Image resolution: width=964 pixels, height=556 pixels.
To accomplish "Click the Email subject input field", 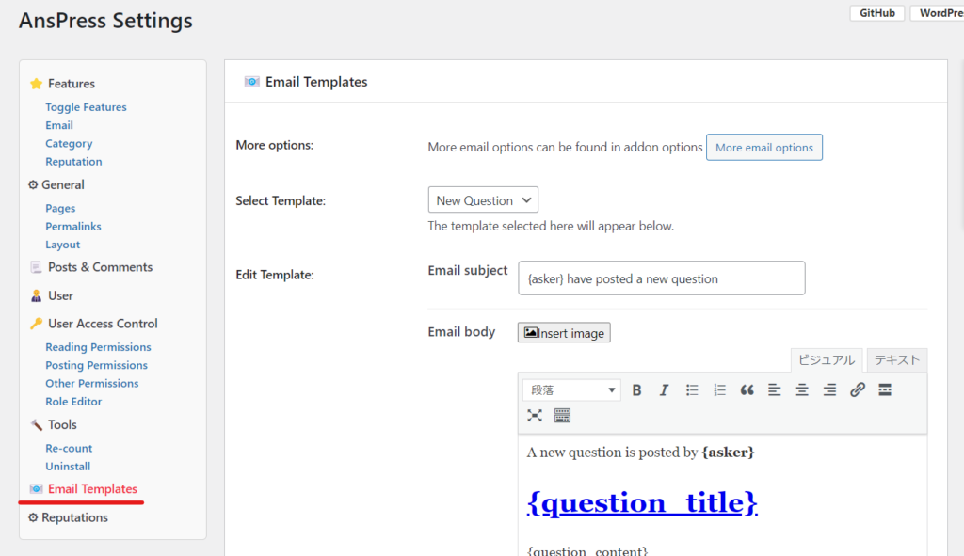I will 661,278.
